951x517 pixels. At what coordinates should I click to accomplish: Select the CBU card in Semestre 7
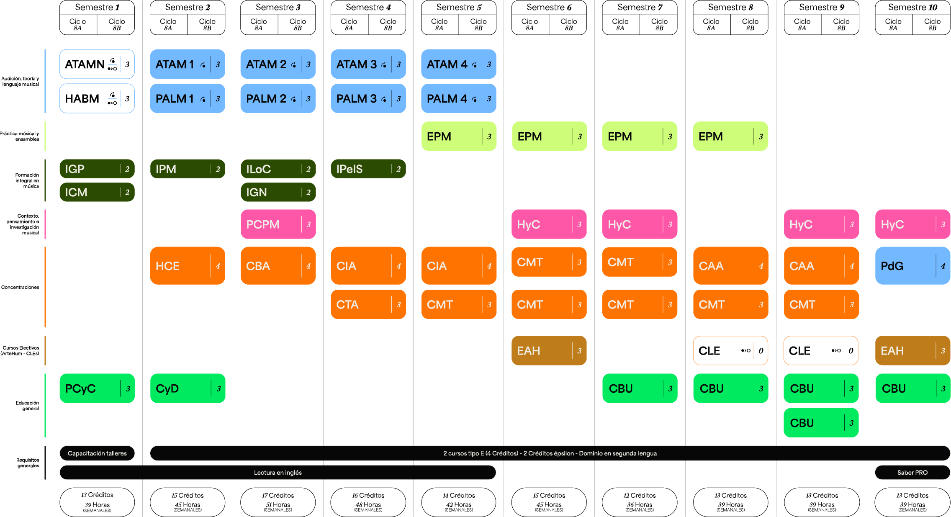coord(640,388)
